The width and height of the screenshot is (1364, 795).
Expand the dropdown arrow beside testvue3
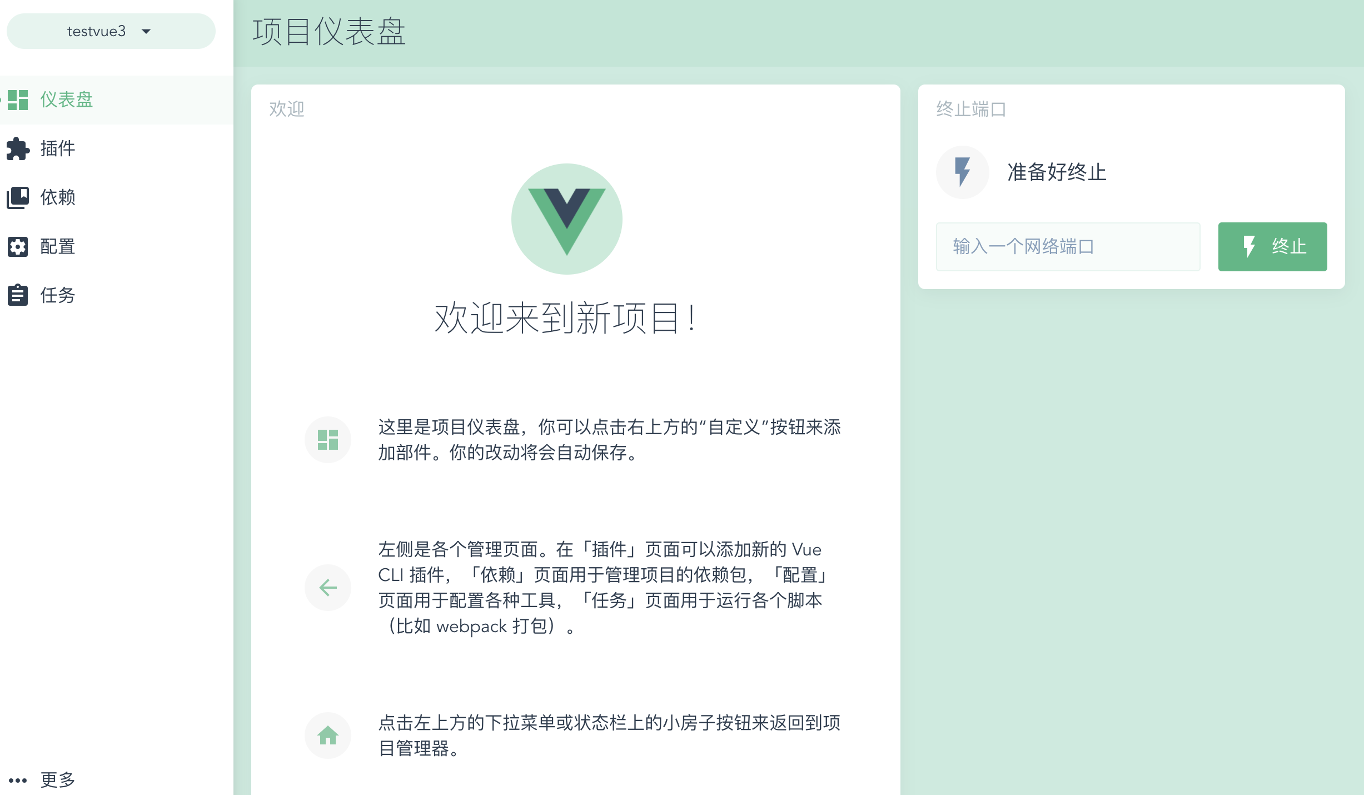click(146, 32)
